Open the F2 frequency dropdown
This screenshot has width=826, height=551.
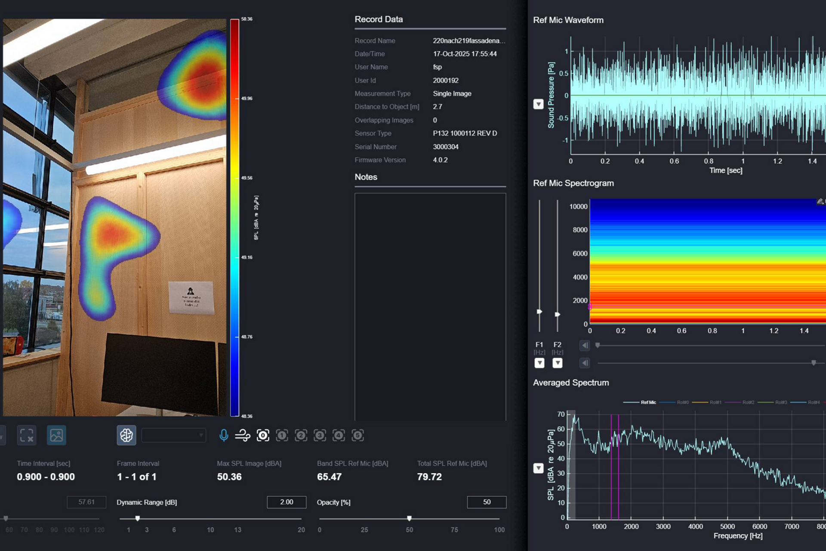pyautogui.click(x=557, y=363)
